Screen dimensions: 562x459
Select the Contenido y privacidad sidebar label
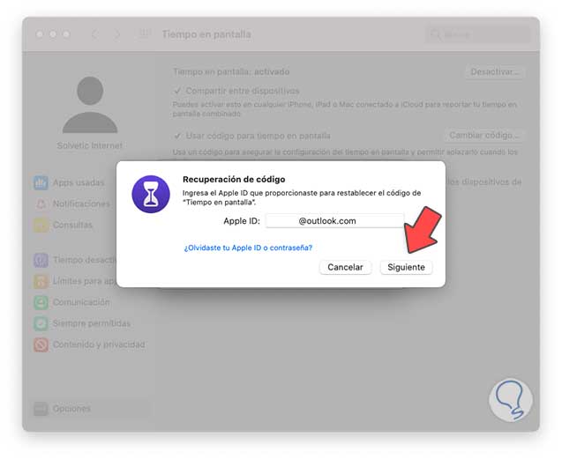coord(99,344)
